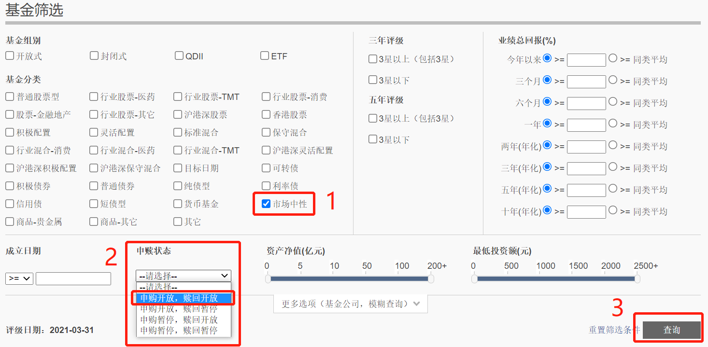Click the 成立日期 date input field

coord(73,278)
